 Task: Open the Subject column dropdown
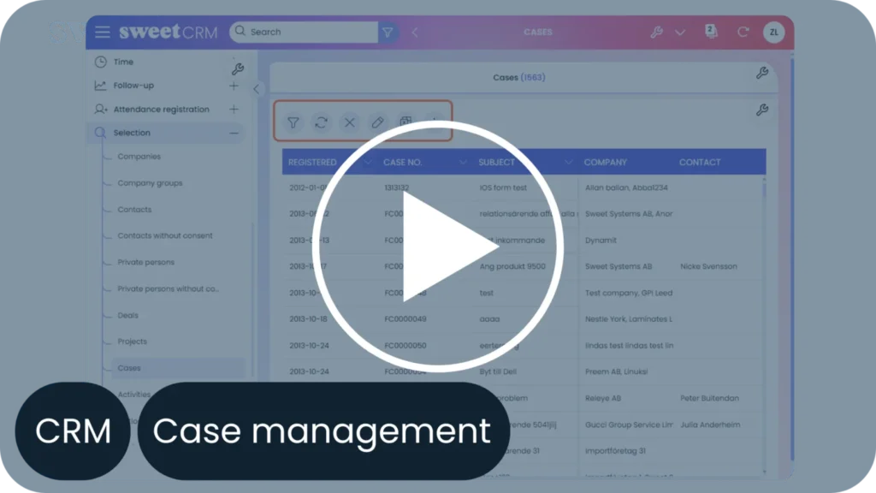pyautogui.click(x=568, y=162)
